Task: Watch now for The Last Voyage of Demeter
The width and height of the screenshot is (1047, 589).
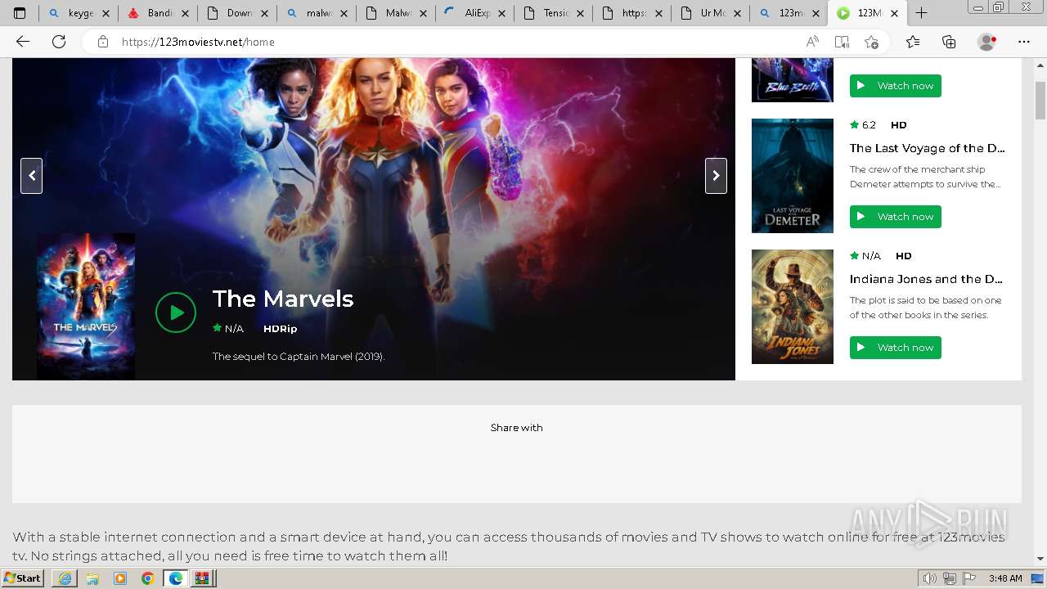Action: [896, 217]
